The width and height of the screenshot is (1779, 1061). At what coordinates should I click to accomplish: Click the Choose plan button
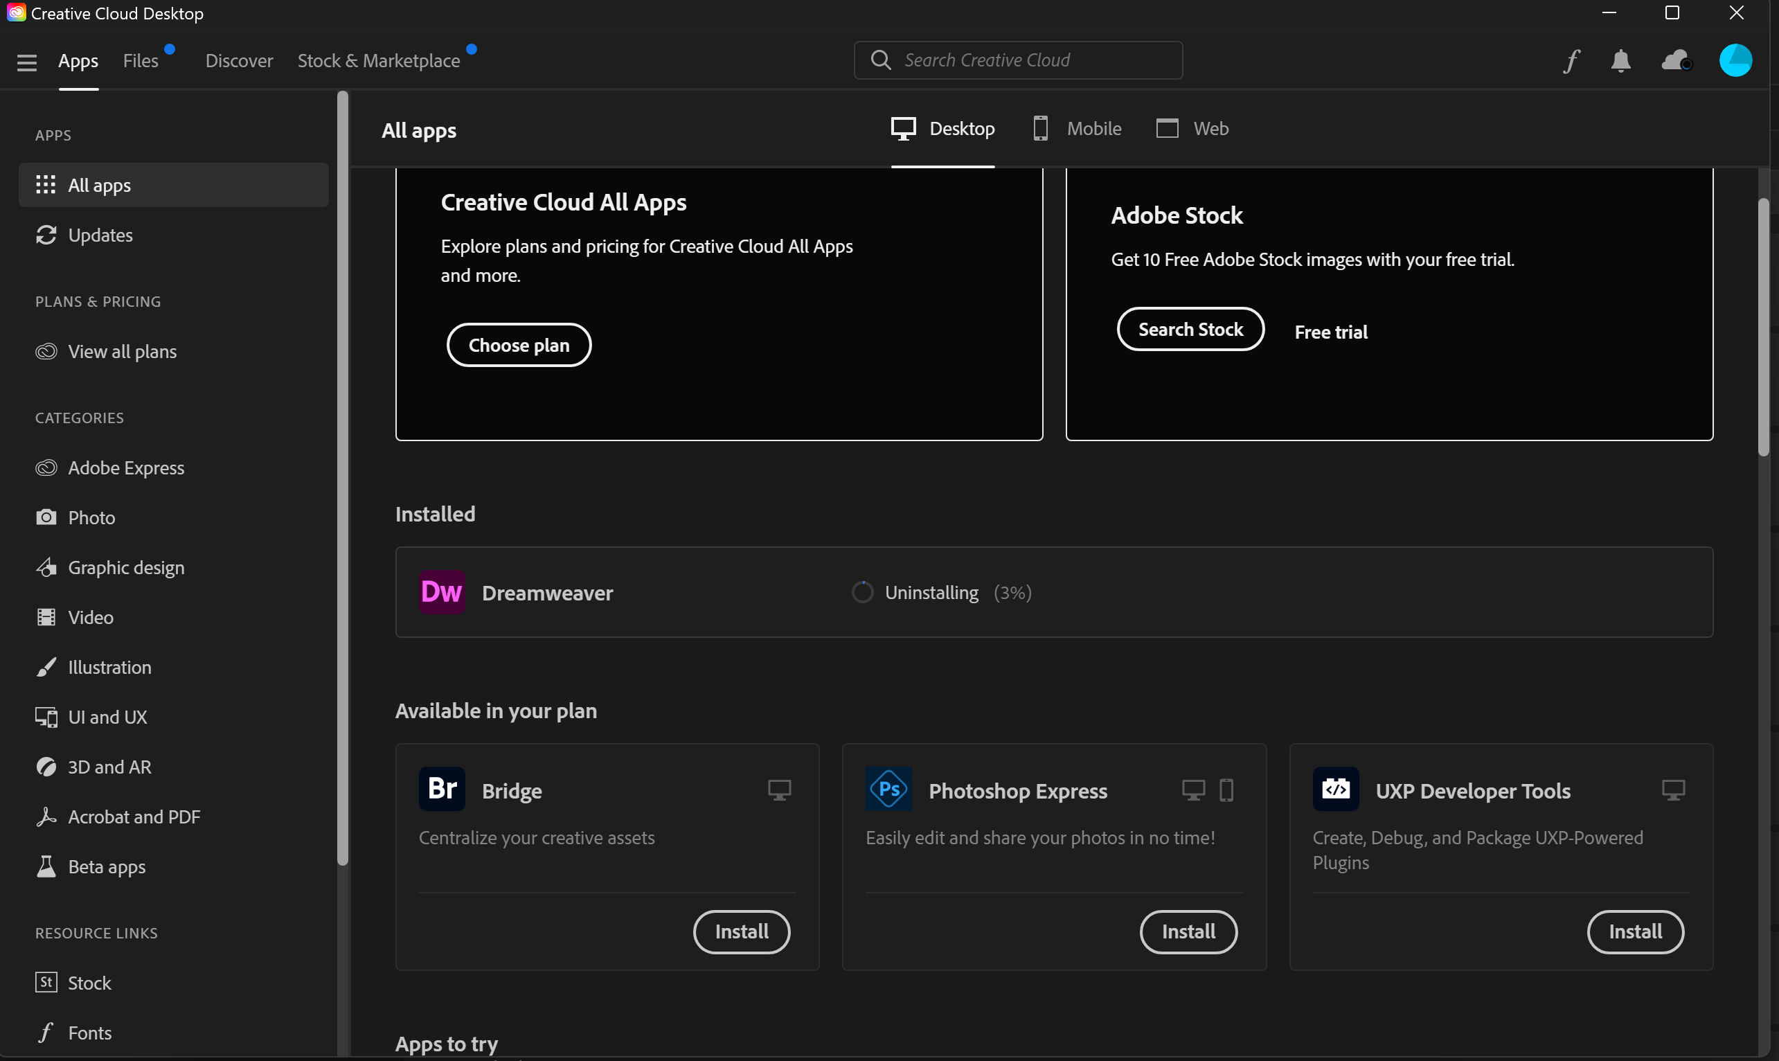[x=519, y=346]
